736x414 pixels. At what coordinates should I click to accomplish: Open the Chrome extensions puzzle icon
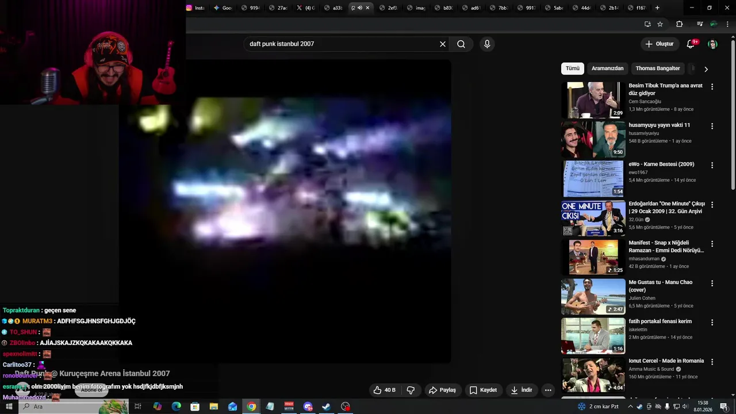[x=680, y=24]
